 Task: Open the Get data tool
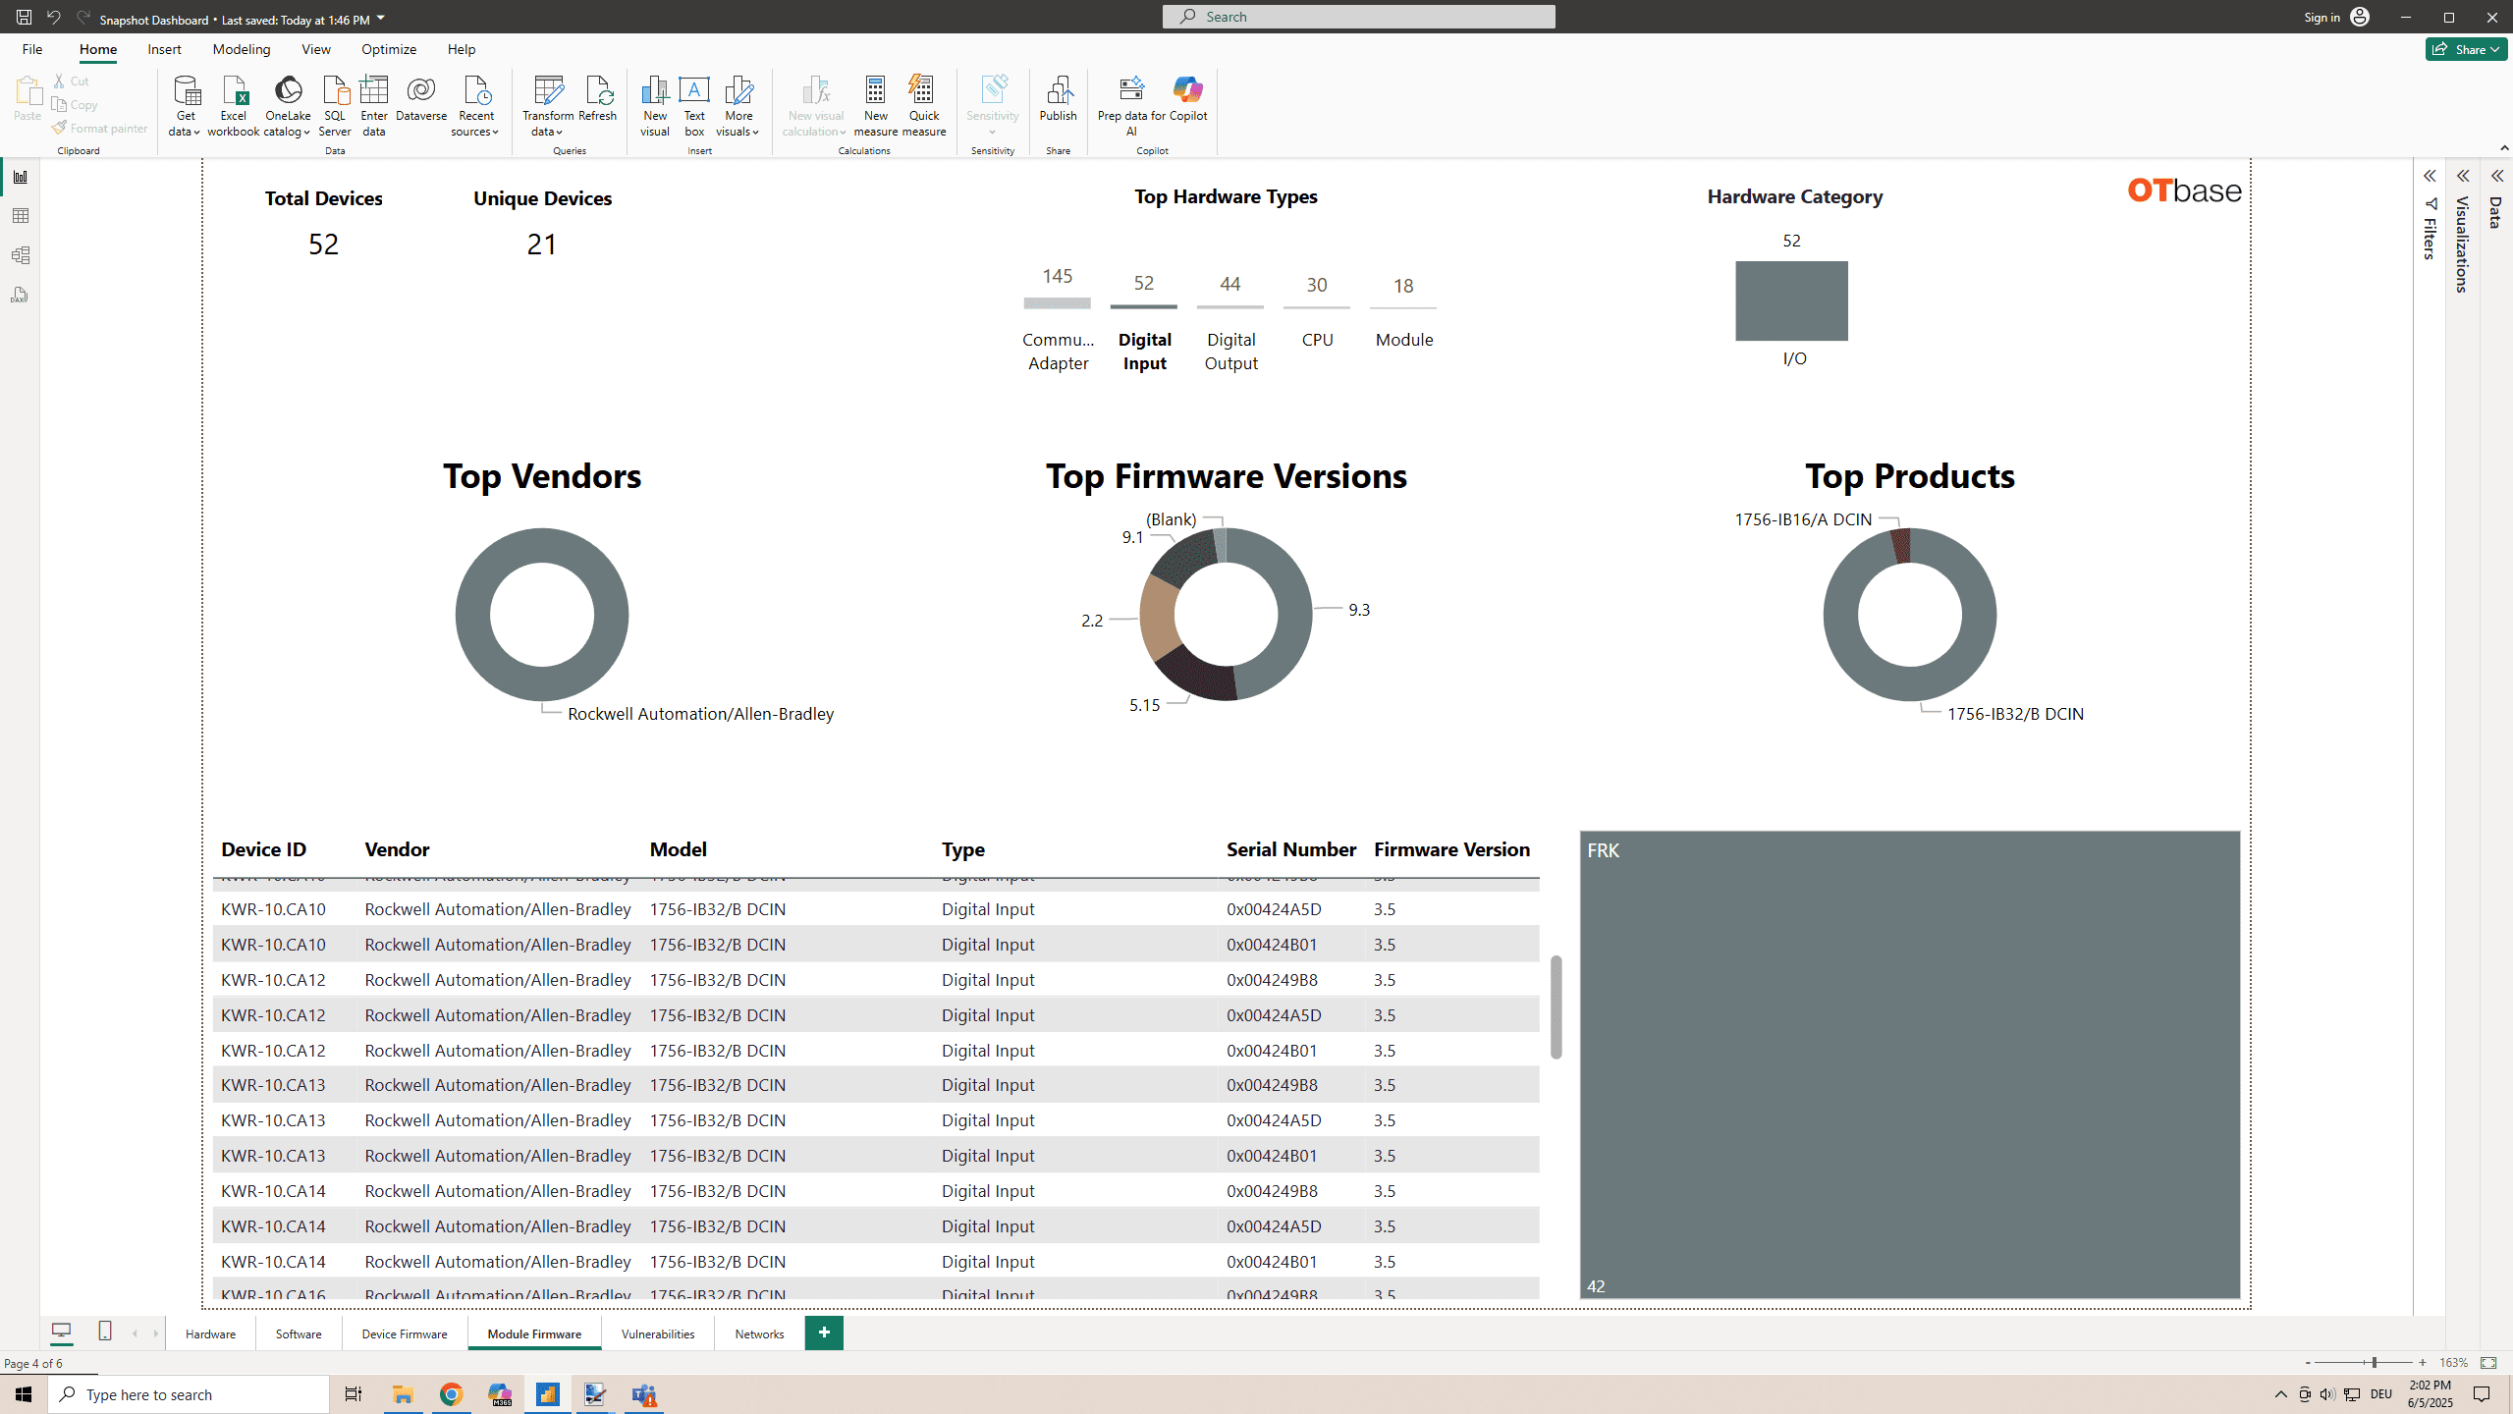point(185,106)
